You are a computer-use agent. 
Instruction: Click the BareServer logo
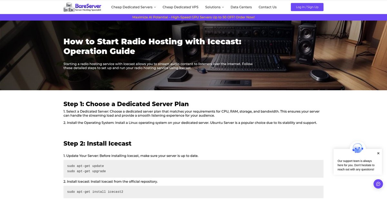(x=82, y=7)
